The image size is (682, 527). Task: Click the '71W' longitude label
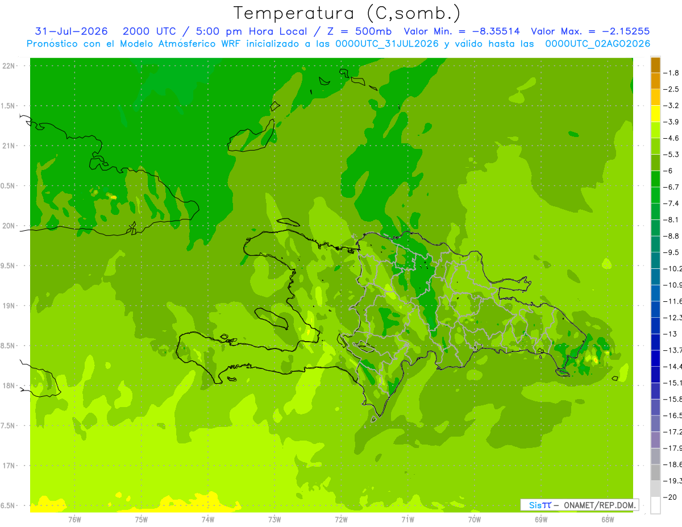tap(407, 519)
